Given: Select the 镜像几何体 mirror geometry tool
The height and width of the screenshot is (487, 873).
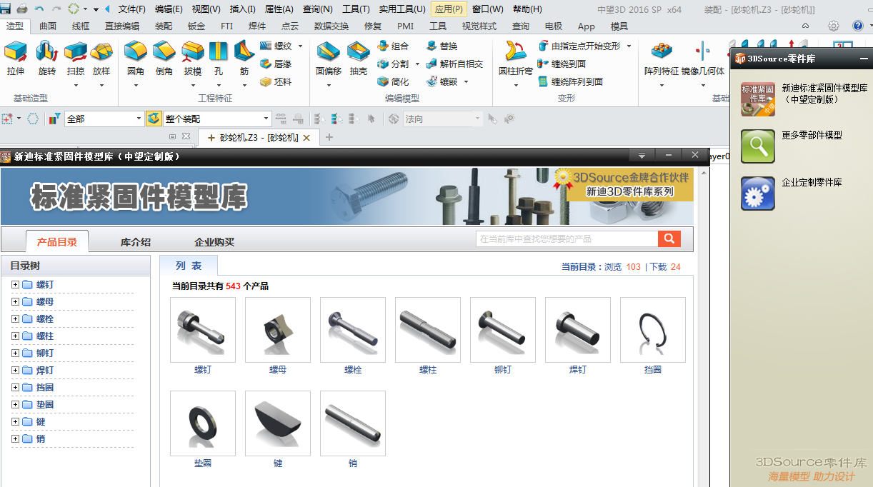Looking at the screenshot, I should coord(703,59).
